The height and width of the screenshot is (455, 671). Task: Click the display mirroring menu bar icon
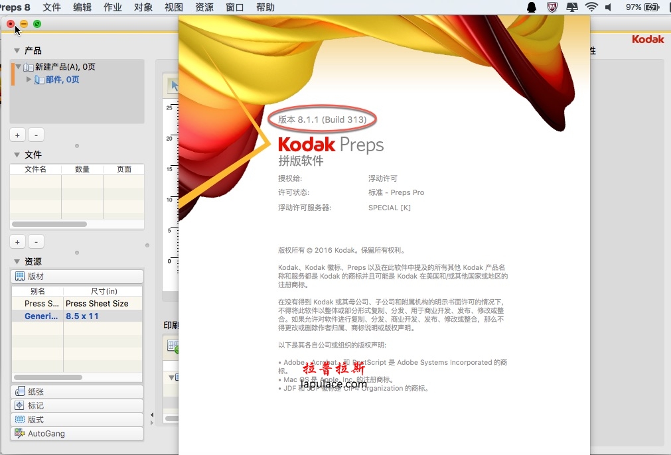point(572,7)
